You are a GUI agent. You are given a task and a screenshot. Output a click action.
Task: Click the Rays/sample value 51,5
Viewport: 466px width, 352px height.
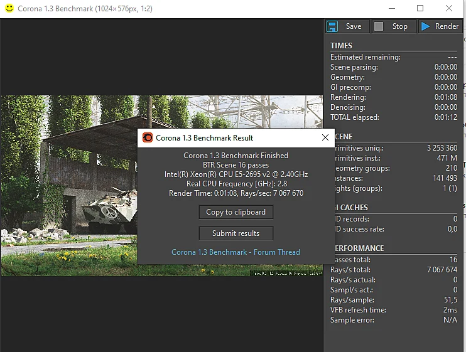tap(450, 300)
